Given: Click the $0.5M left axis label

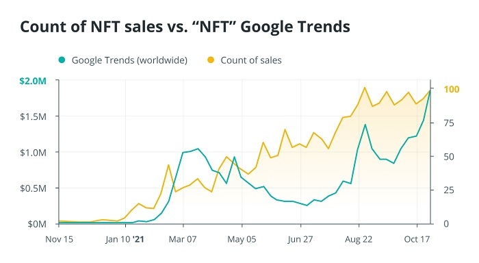Looking at the screenshot, I should click(33, 188).
